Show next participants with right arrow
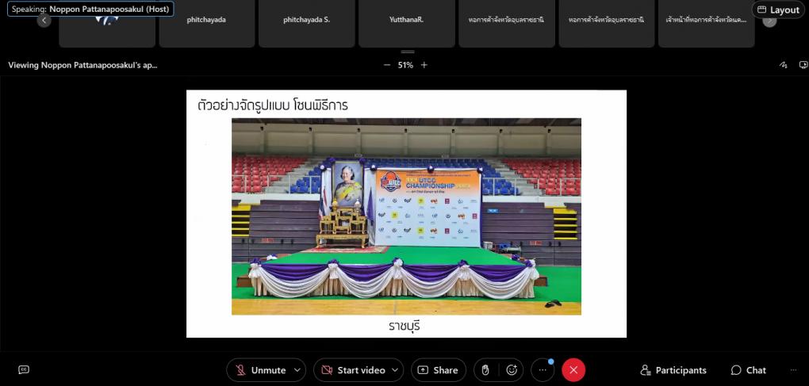The height and width of the screenshot is (386, 809). [769, 21]
